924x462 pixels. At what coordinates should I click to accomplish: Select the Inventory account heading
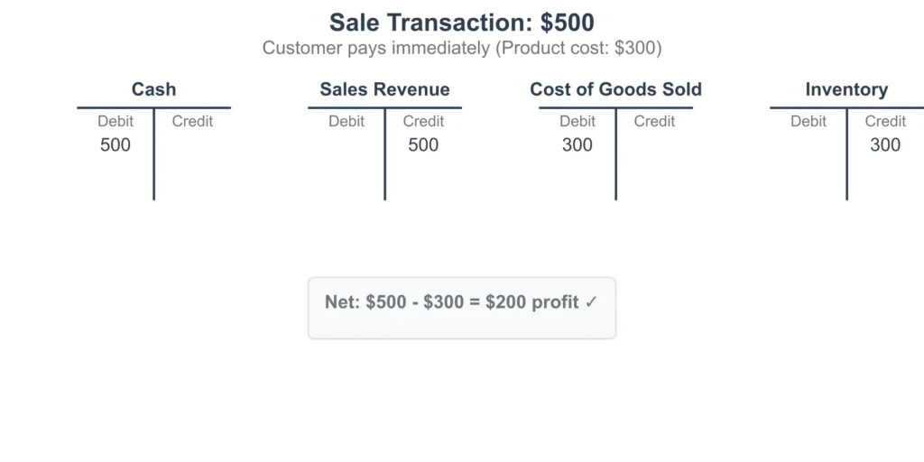[846, 89]
